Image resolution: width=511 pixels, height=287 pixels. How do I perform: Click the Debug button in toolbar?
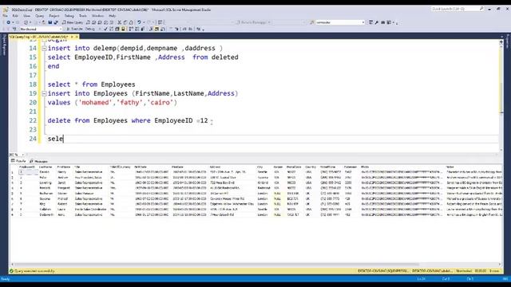[x=90, y=29]
